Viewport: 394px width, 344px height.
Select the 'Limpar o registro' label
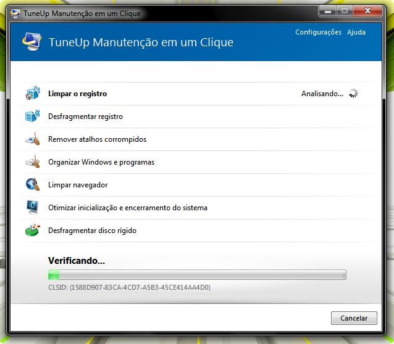(77, 94)
